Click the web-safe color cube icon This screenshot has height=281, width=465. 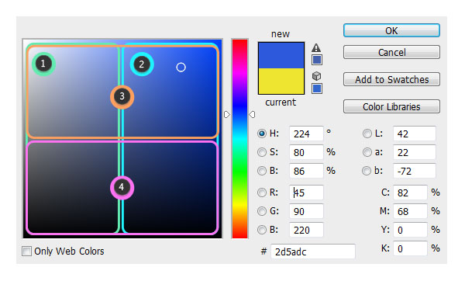coord(316,76)
